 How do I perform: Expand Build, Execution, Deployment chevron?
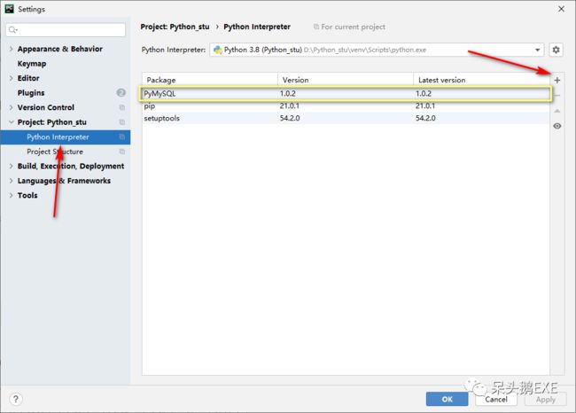(x=11, y=166)
